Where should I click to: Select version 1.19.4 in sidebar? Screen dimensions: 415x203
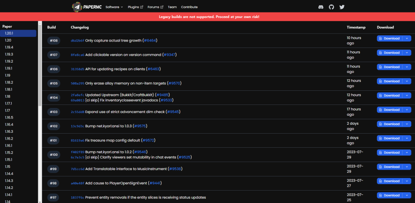pos(9,47)
